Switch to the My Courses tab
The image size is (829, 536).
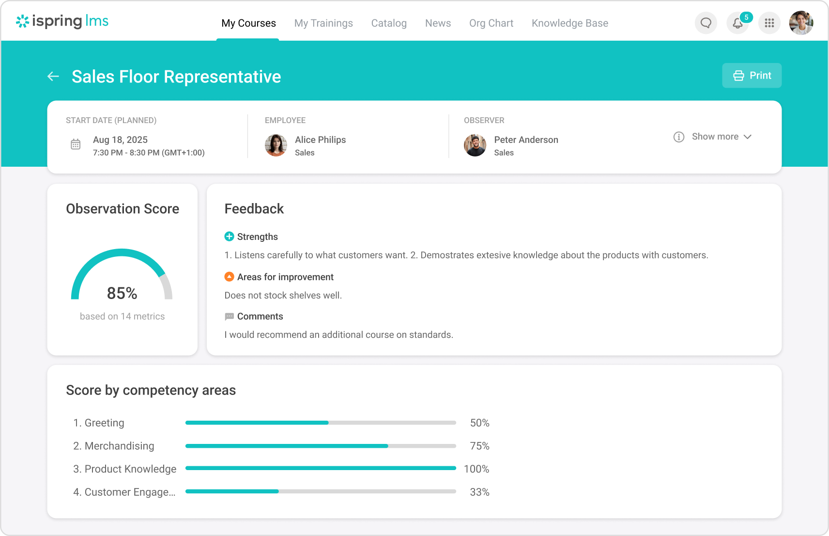[248, 23]
